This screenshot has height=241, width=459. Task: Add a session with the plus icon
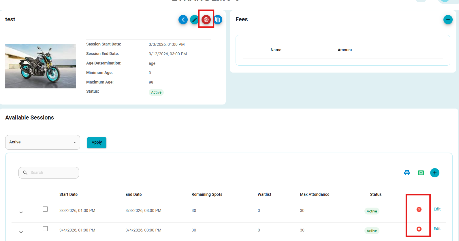[435, 173]
